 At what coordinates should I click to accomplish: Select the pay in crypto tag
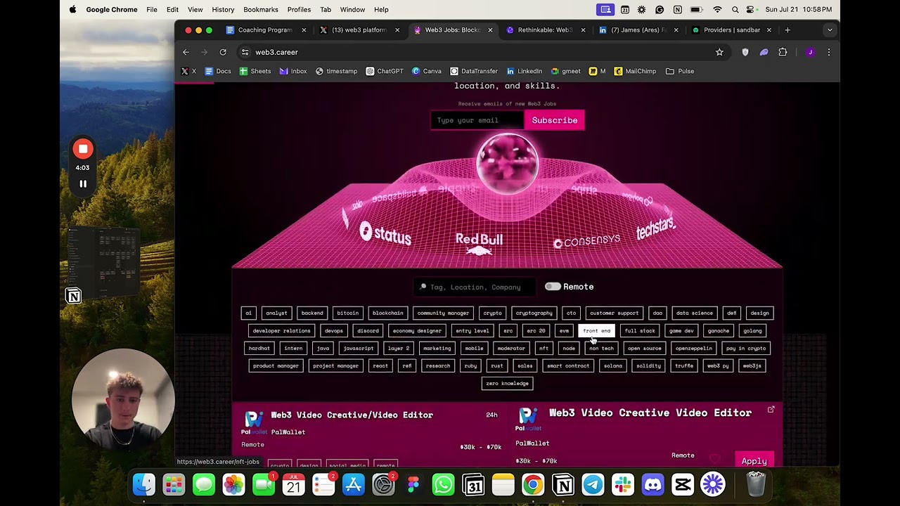[x=746, y=349]
